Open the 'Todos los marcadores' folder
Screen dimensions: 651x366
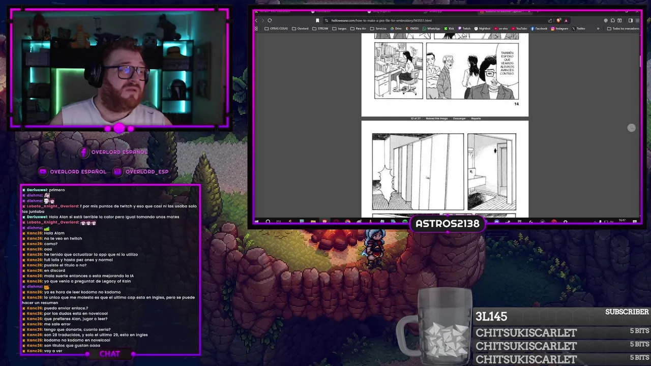pos(624,28)
